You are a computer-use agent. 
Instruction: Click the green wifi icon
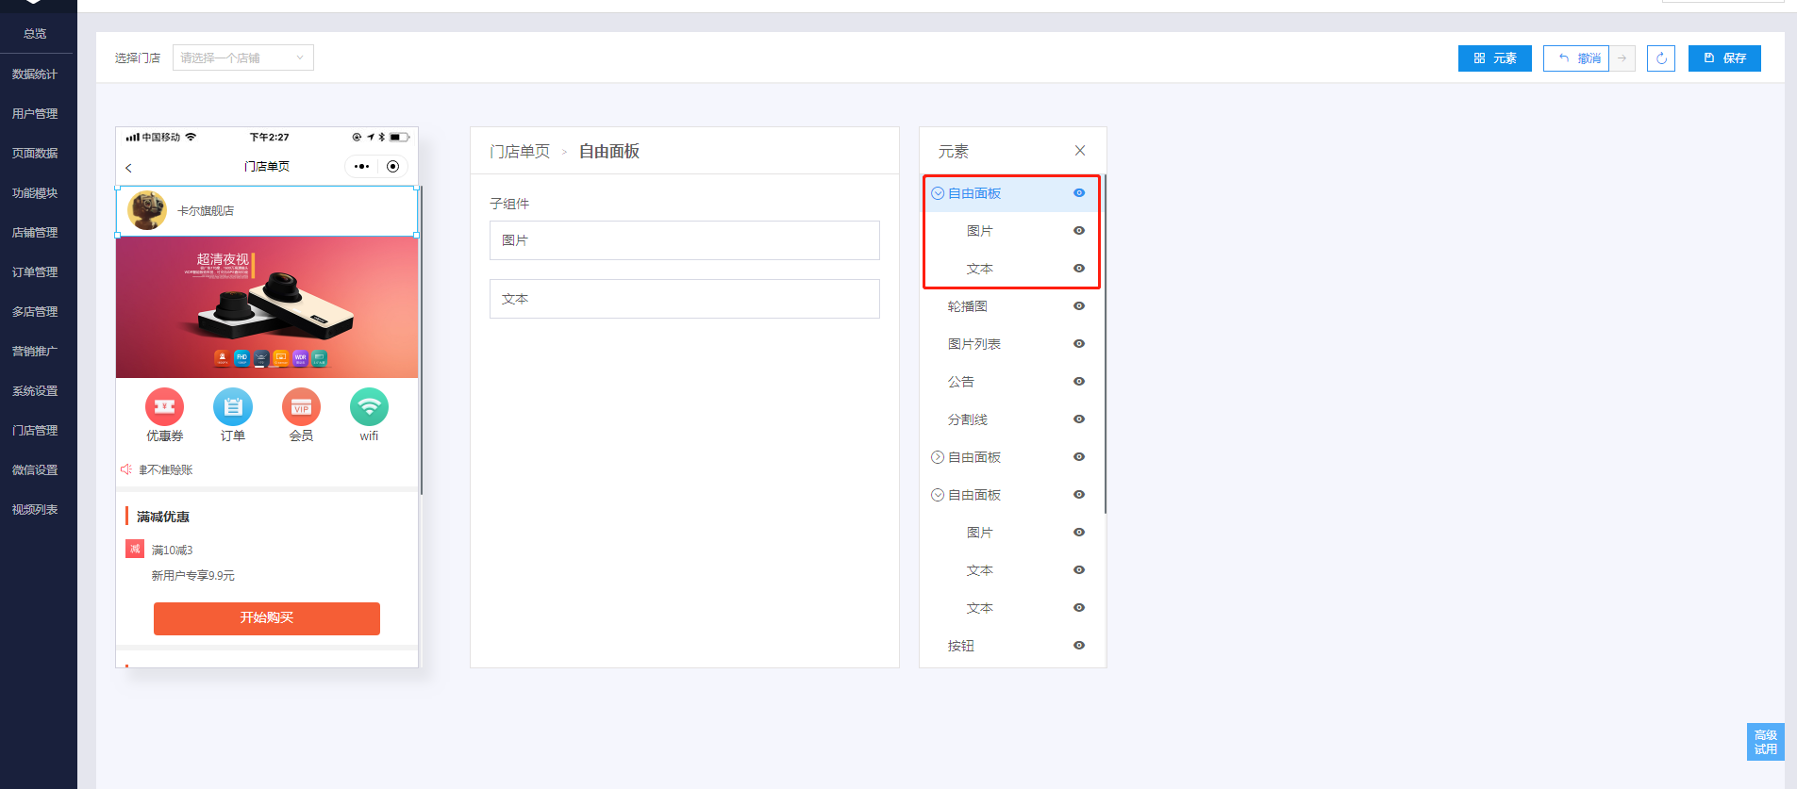pyautogui.click(x=369, y=407)
